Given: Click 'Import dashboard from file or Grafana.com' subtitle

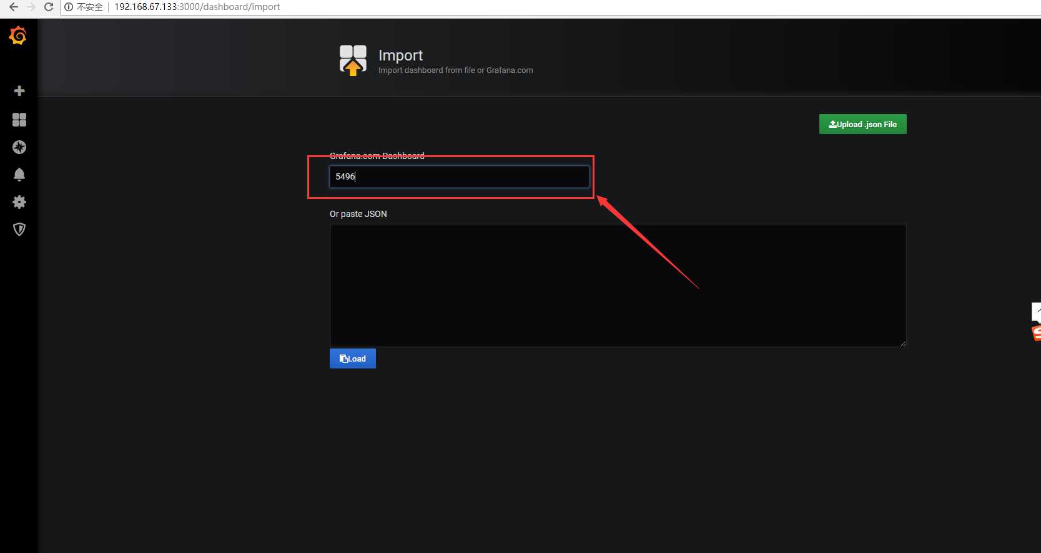Looking at the screenshot, I should point(456,70).
